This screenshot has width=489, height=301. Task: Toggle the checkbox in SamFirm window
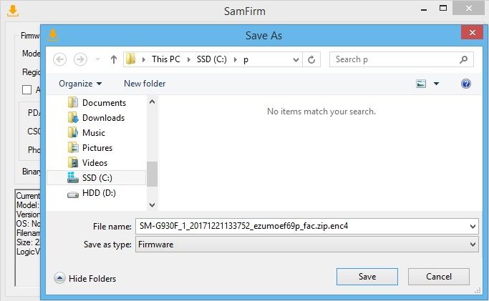(26, 89)
